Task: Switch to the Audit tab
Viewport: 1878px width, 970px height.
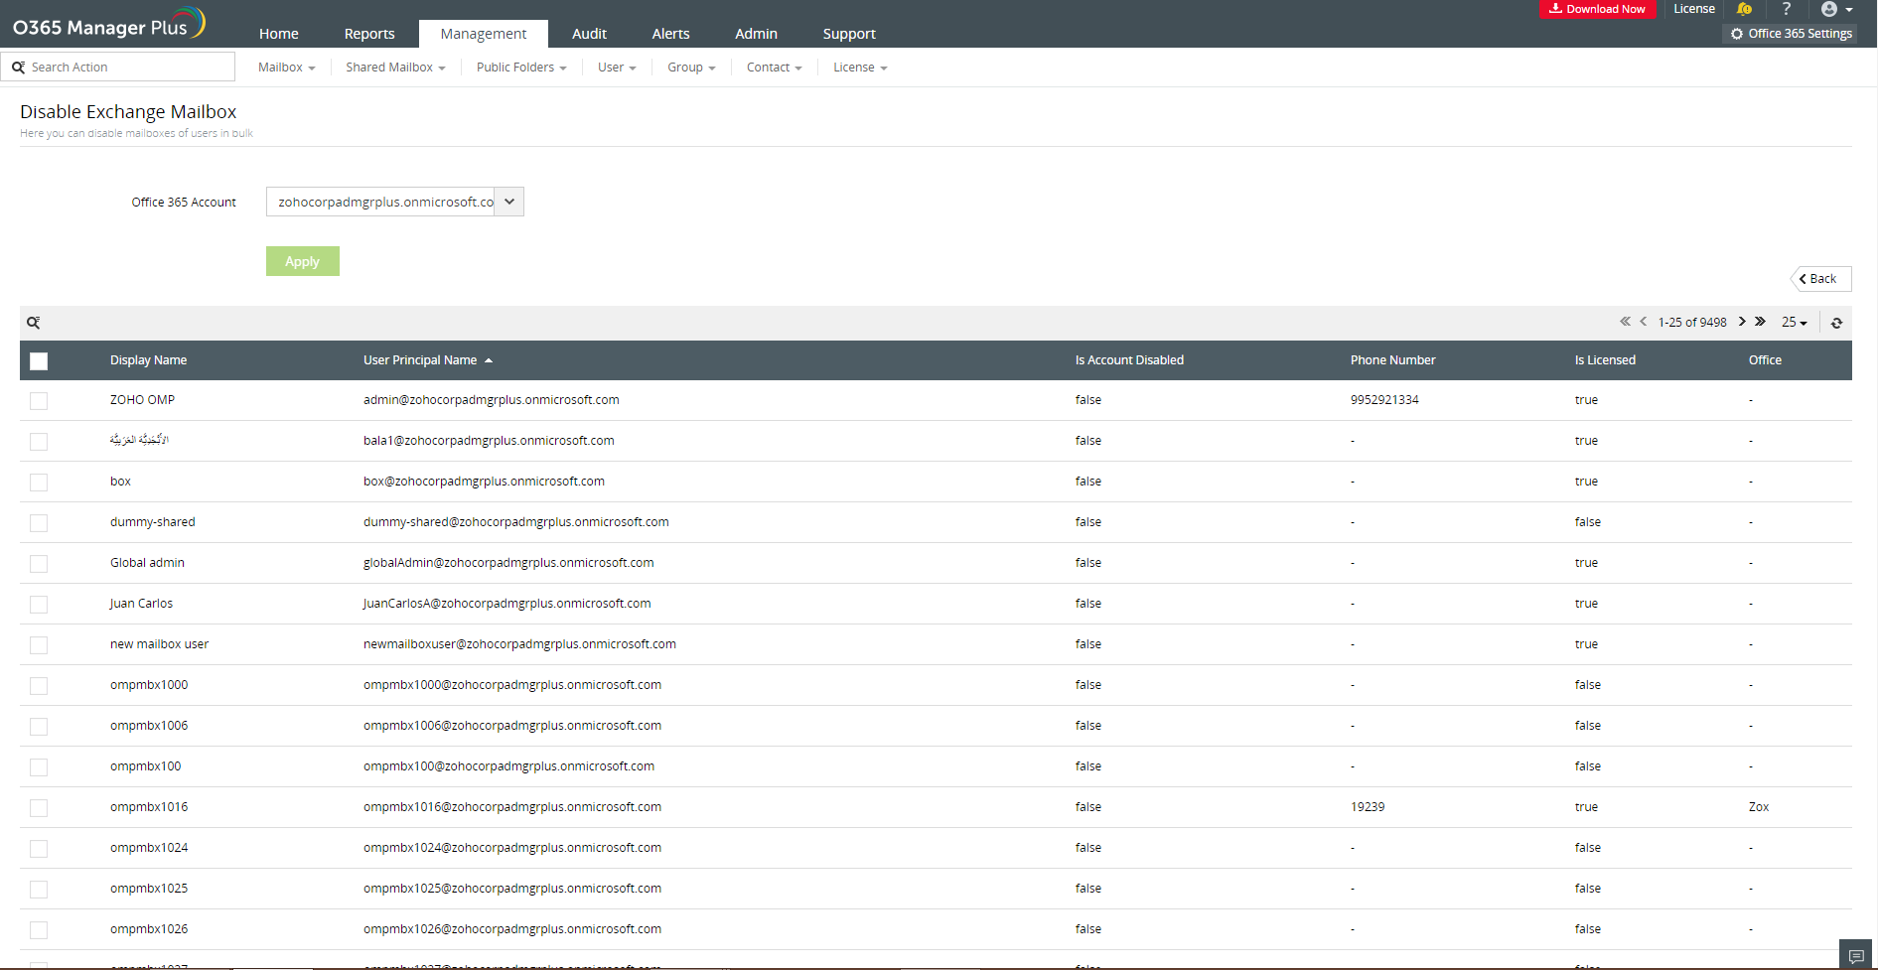Action: [x=589, y=33]
